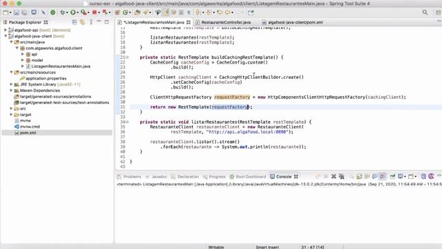The height and width of the screenshot is (249, 442).
Task: Toggle Link with Editor in Package Explorer
Action: pyautogui.click(x=82, y=22)
